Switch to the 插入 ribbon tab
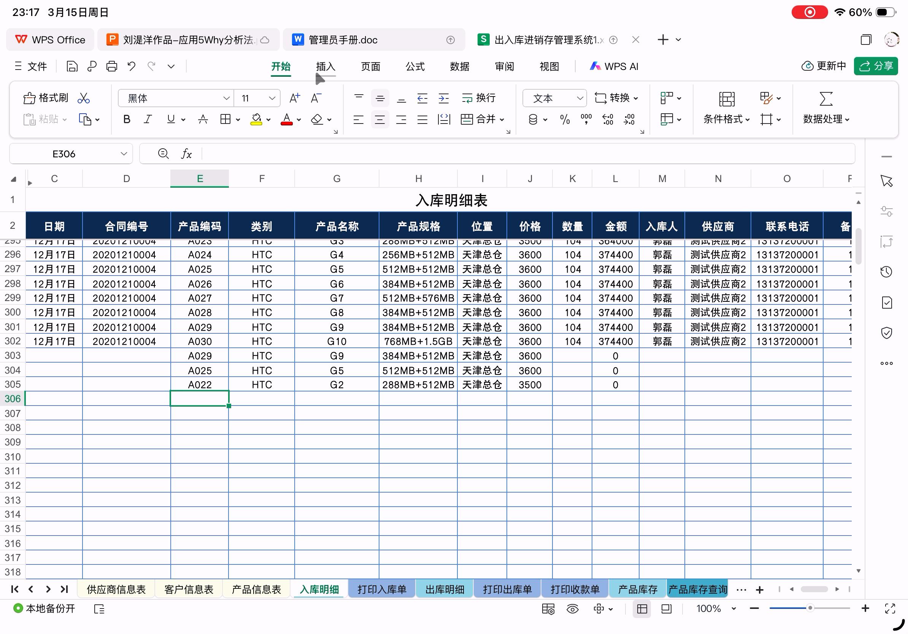Viewport: 908px width, 634px height. pos(325,67)
